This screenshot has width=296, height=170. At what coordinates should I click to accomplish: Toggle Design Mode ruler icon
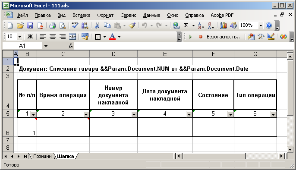point(271,37)
